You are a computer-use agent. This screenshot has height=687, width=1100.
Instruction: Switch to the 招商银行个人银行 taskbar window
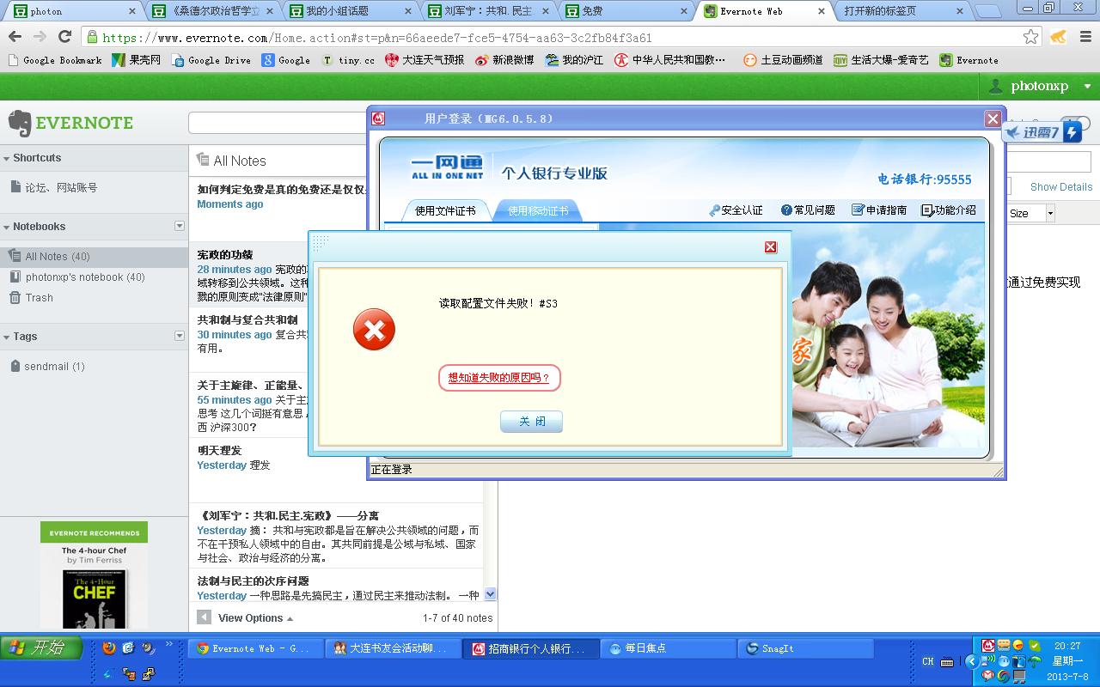(530, 649)
